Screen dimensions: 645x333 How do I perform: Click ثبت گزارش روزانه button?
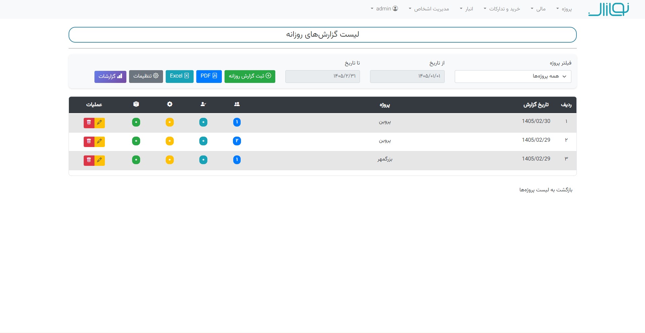(x=250, y=77)
